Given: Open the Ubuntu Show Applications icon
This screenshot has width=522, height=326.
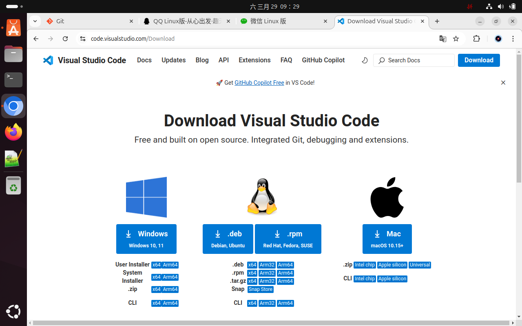Looking at the screenshot, I should (13, 312).
